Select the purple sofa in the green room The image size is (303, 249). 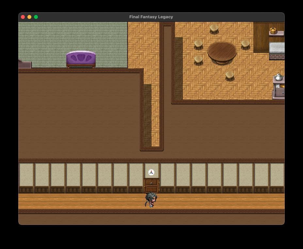tap(81, 59)
